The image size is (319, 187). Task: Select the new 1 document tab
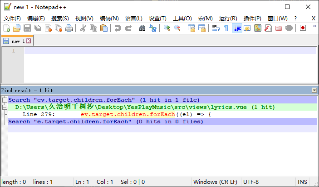coord(17,41)
